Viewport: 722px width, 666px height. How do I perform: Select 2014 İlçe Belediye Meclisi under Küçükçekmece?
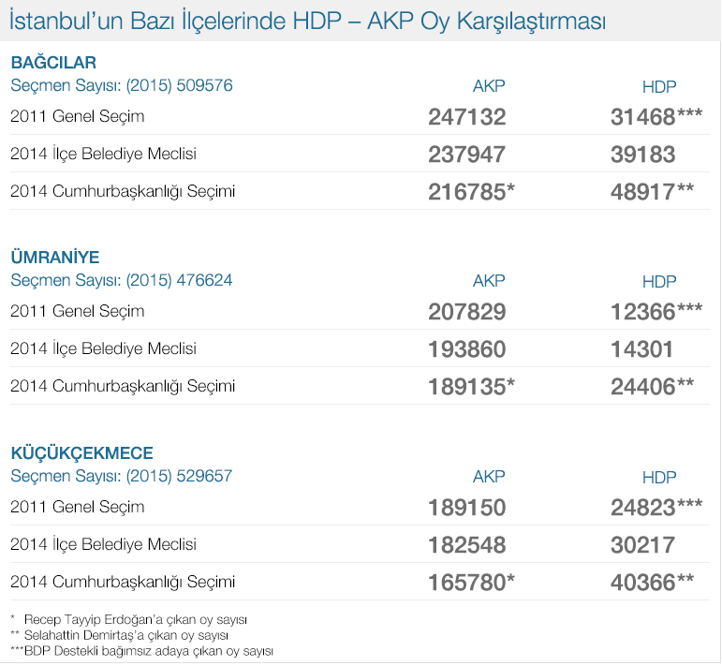tap(104, 544)
